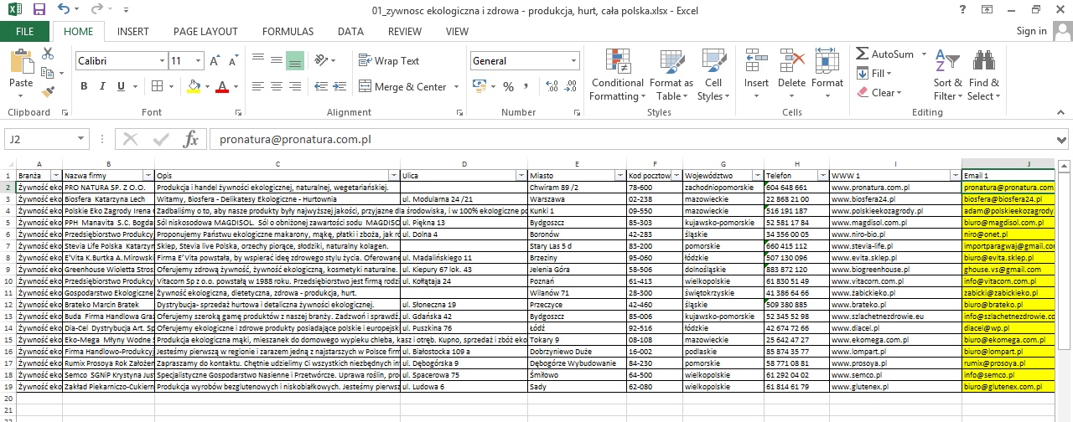This screenshot has height=422, width=1073.
Task: Open the FILE tab
Action: point(25,32)
